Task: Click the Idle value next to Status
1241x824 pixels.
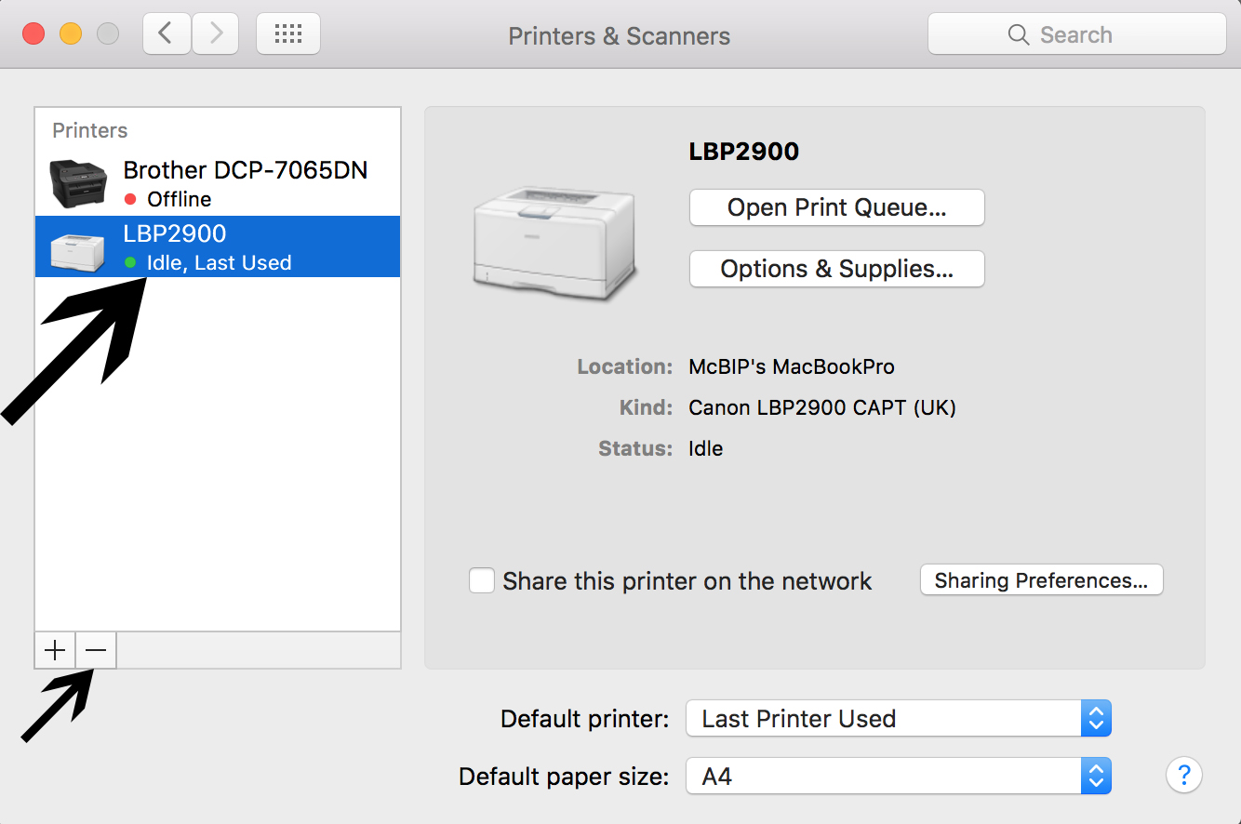Action: 706,448
